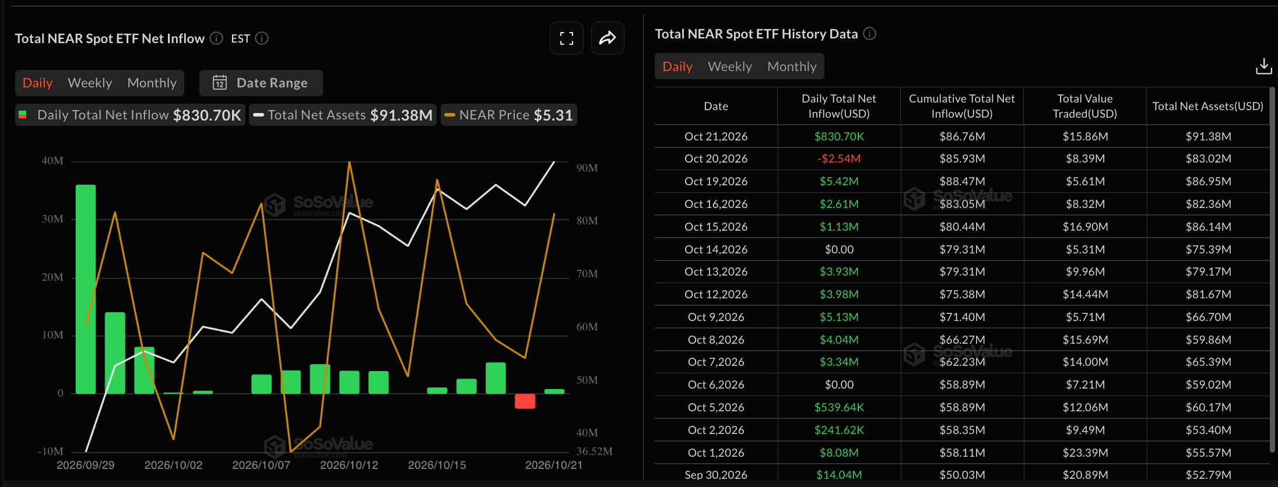
Task: Click the Daily Total Net Inflow(USD) column header
Action: (839, 106)
